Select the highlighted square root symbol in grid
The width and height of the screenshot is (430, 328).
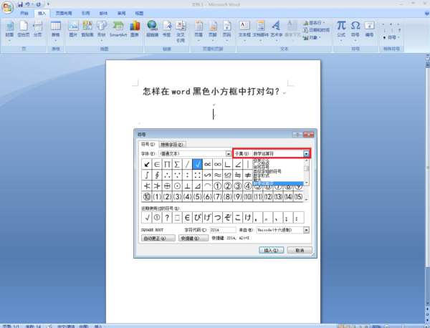click(x=198, y=164)
